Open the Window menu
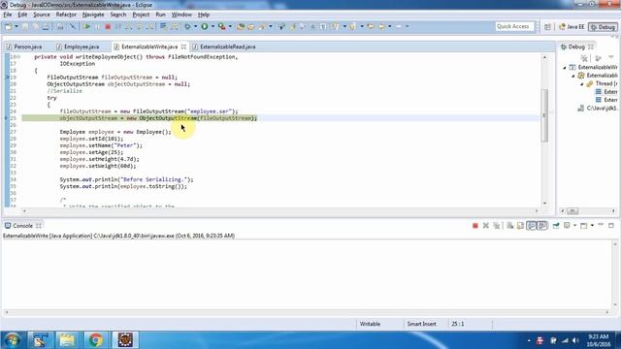The height and width of the screenshot is (349, 621). (181, 15)
